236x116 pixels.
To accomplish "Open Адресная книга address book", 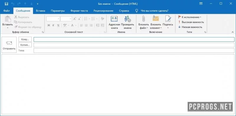I will point(114,23).
